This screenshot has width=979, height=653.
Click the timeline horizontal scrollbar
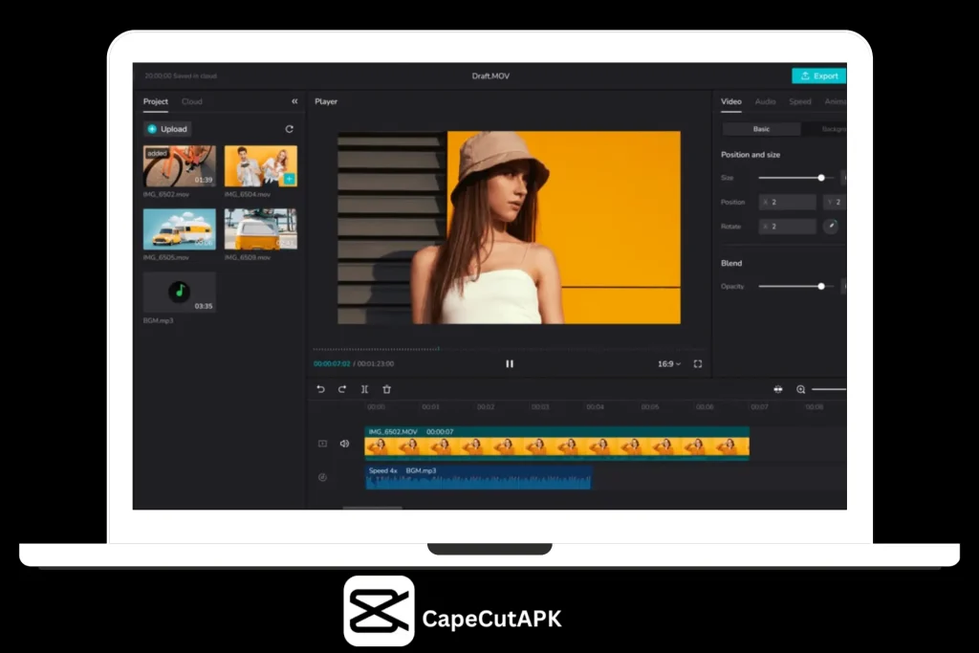pos(373,509)
